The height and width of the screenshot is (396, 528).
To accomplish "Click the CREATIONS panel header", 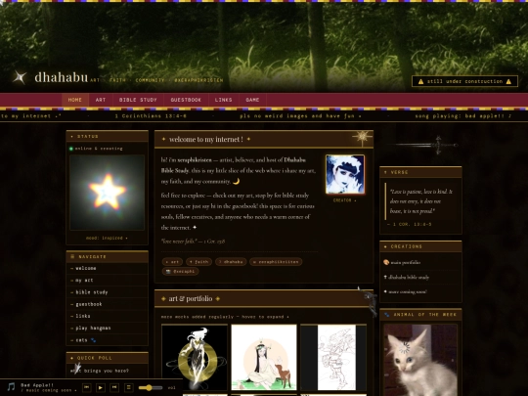I will pos(420,246).
